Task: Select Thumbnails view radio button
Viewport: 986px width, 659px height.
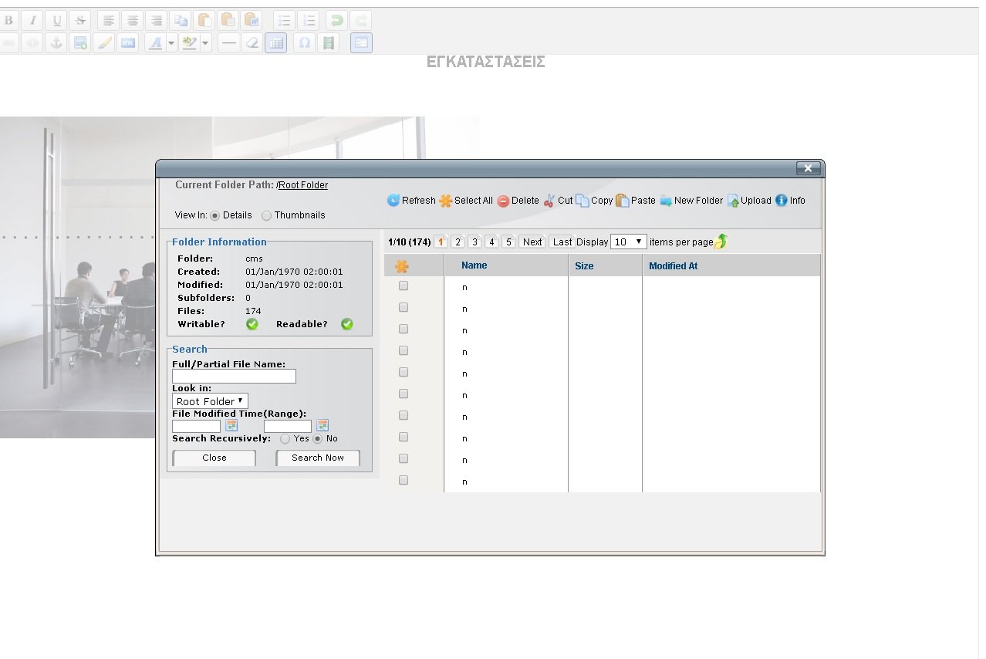Action: point(267,215)
